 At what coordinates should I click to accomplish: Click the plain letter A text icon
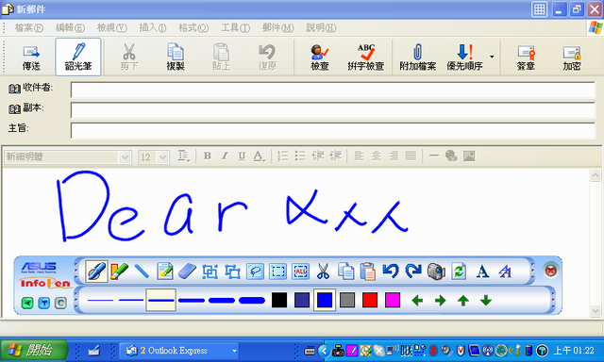(x=482, y=271)
